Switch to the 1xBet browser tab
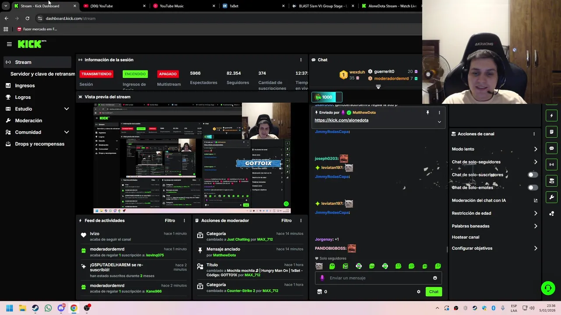This screenshot has width=561, height=315. [253, 6]
